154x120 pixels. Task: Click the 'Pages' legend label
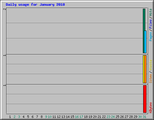click(x=150, y=37)
